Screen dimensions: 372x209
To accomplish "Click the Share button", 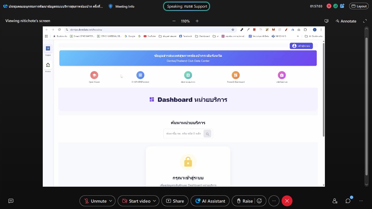I will pos(175,201).
